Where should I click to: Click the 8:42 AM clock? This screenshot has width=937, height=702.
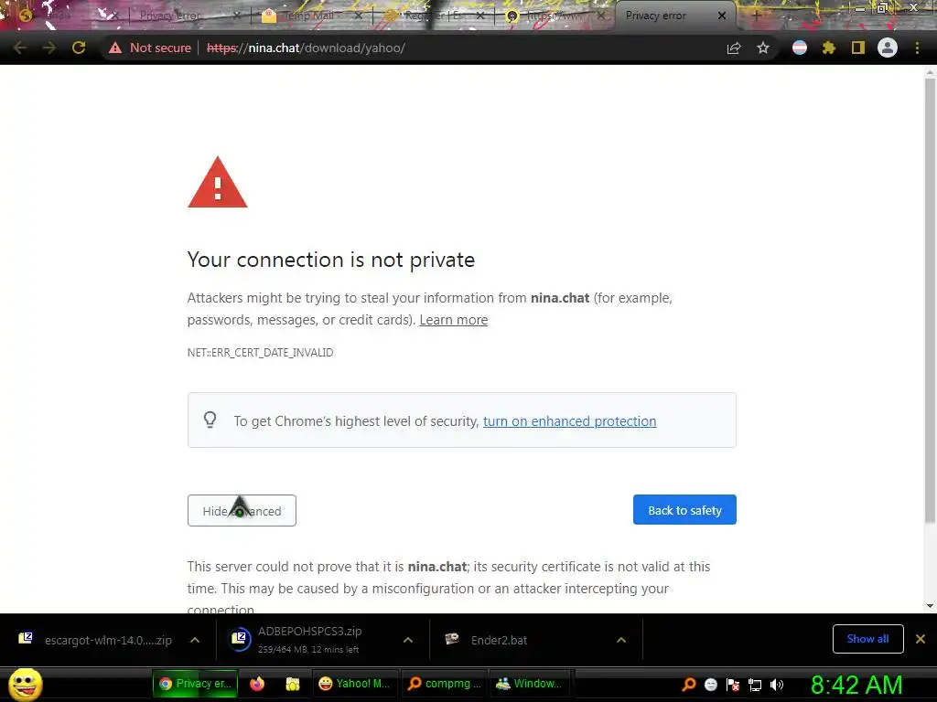(x=856, y=686)
